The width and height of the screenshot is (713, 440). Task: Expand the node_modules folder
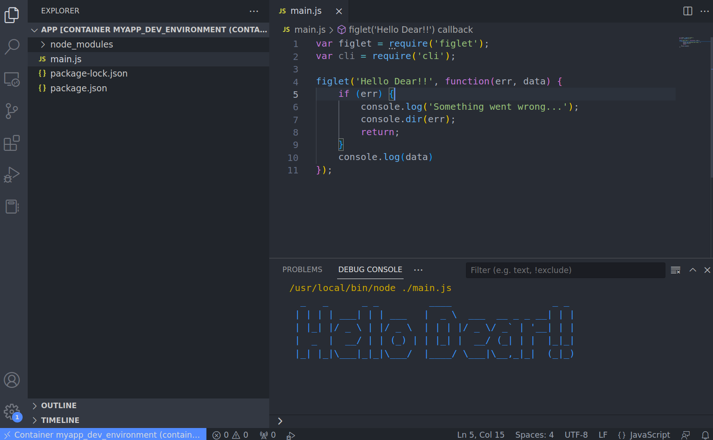pyautogui.click(x=149, y=44)
